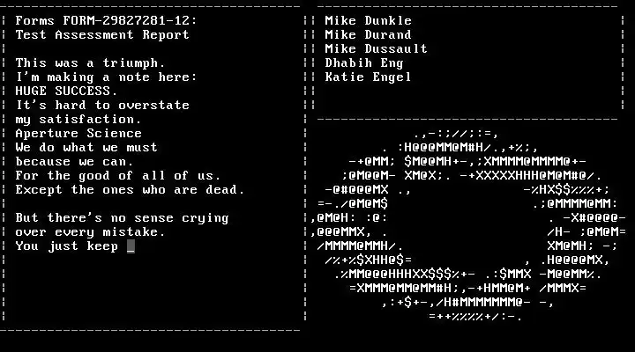Viewport: 635px width, 352px height.
Task: Click the "my satisfaction." text line
Action: 78,120
